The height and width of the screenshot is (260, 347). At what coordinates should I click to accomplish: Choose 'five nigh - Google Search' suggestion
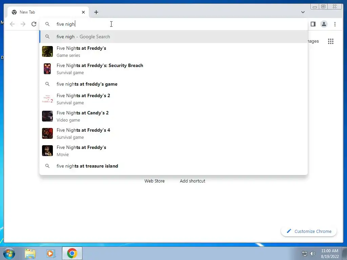(x=173, y=37)
